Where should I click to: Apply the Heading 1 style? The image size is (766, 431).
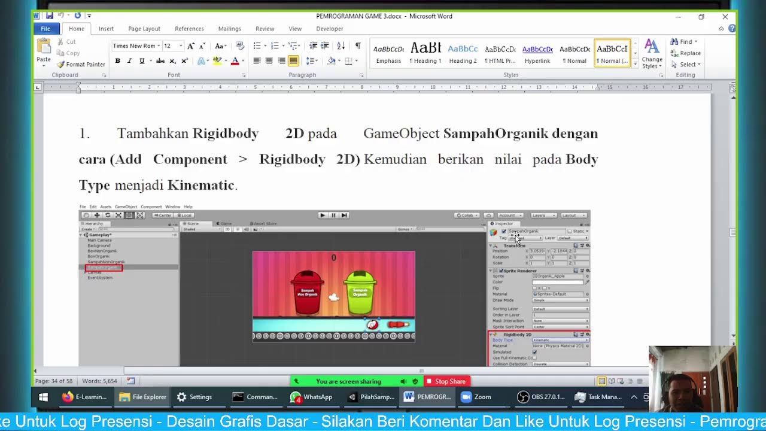tap(425, 53)
